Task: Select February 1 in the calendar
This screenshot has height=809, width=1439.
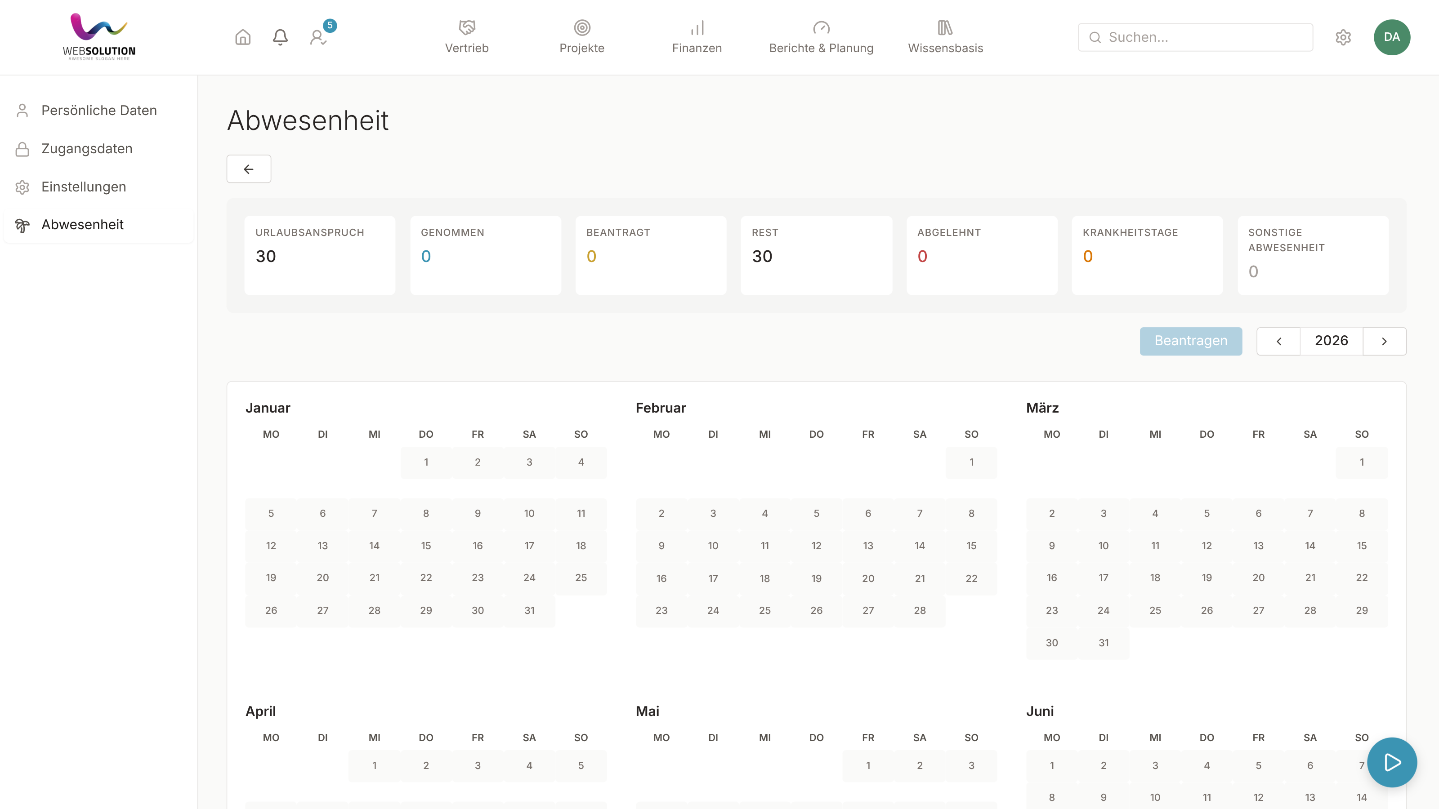Action: [971, 462]
